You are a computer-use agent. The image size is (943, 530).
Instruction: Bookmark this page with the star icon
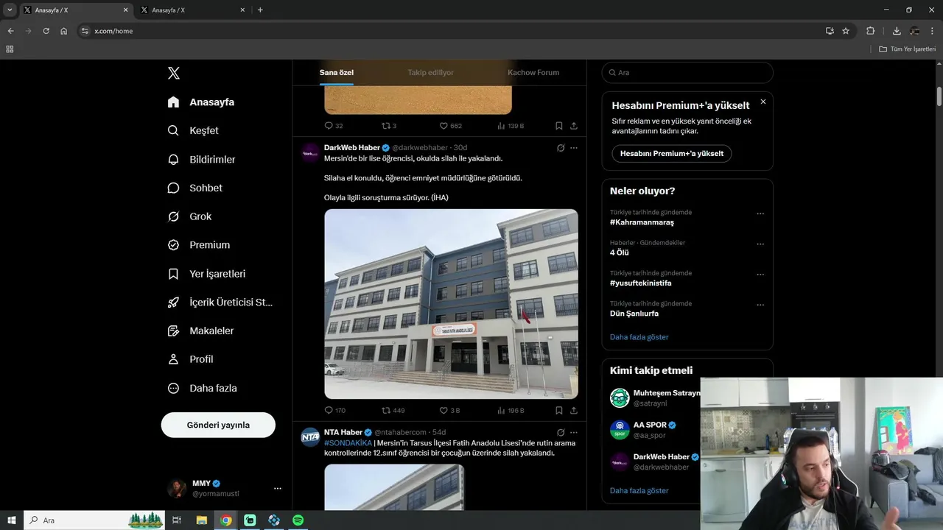846,31
